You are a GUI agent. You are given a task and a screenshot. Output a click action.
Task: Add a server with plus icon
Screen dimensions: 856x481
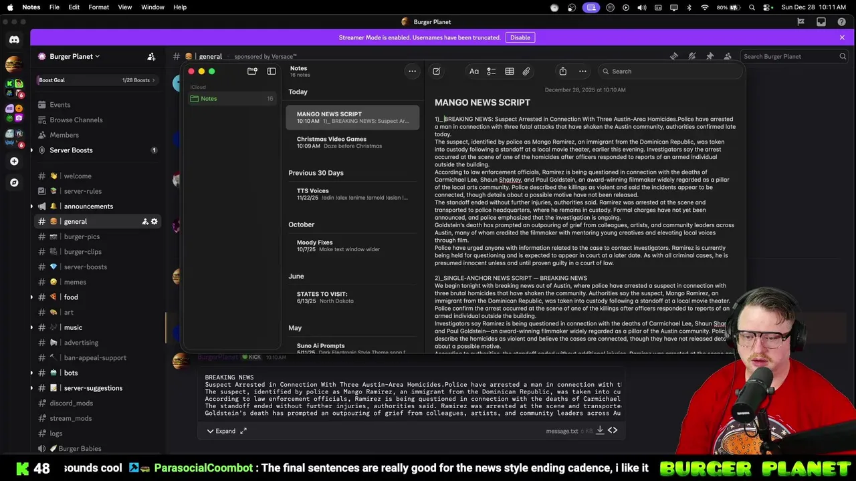click(14, 161)
